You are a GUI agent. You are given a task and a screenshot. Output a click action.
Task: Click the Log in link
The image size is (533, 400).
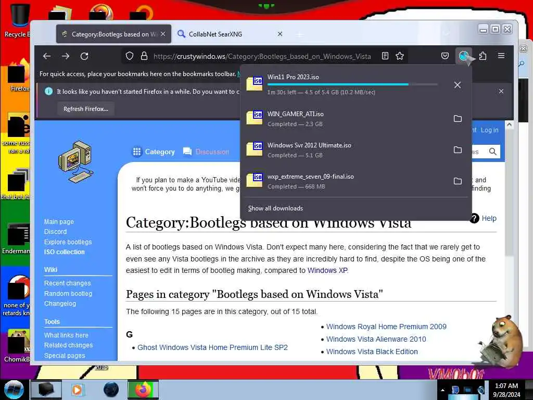[x=489, y=130]
